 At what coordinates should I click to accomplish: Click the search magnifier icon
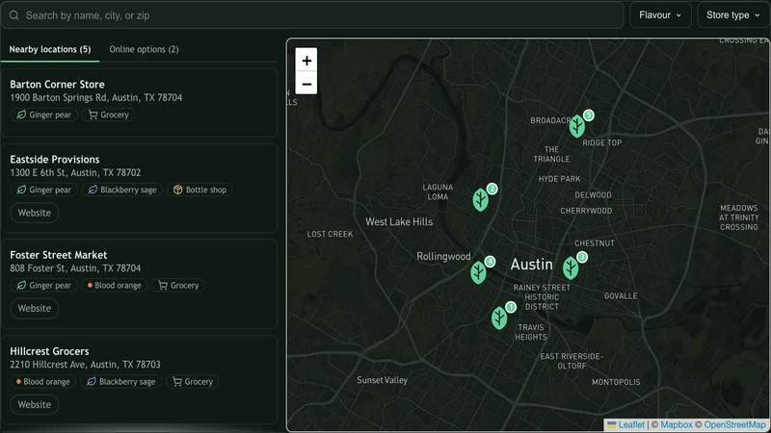click(x=13, y=15)
